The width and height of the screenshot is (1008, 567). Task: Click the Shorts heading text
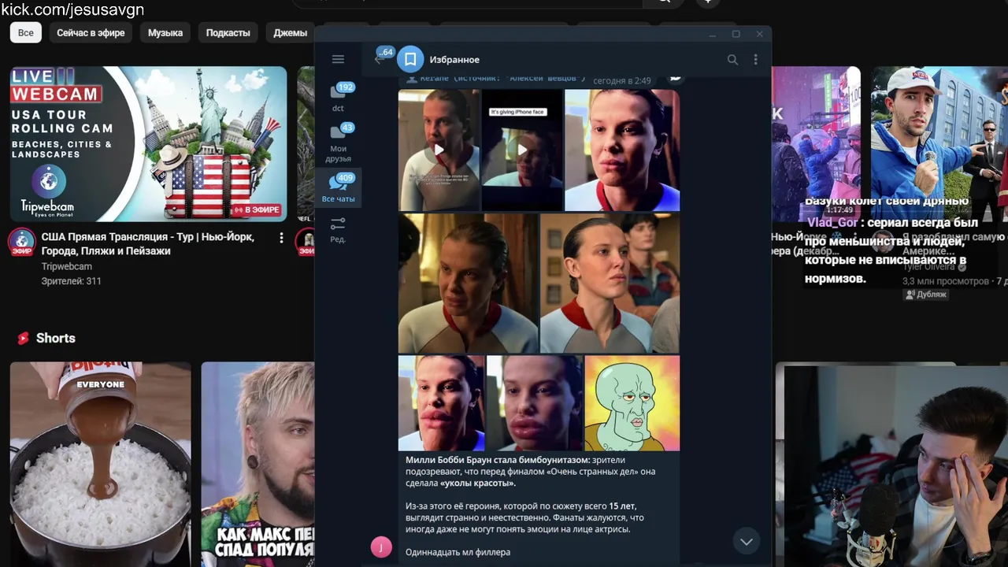(x=55, y=338)
